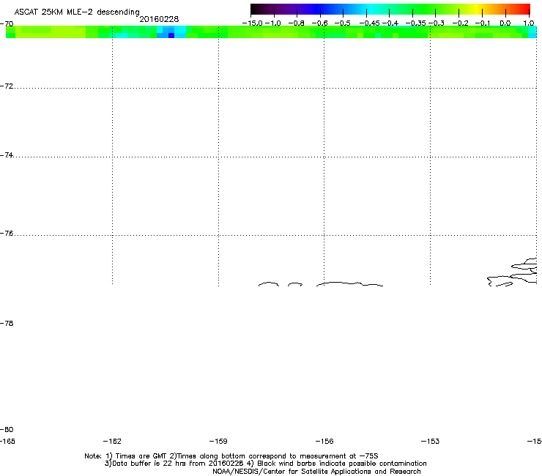Click the color bar legend gradient

pyautogui.click(x=390, y=10)
